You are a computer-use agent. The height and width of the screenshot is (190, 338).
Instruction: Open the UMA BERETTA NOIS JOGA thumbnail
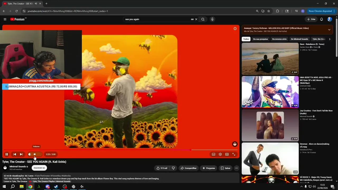[270, 92]
